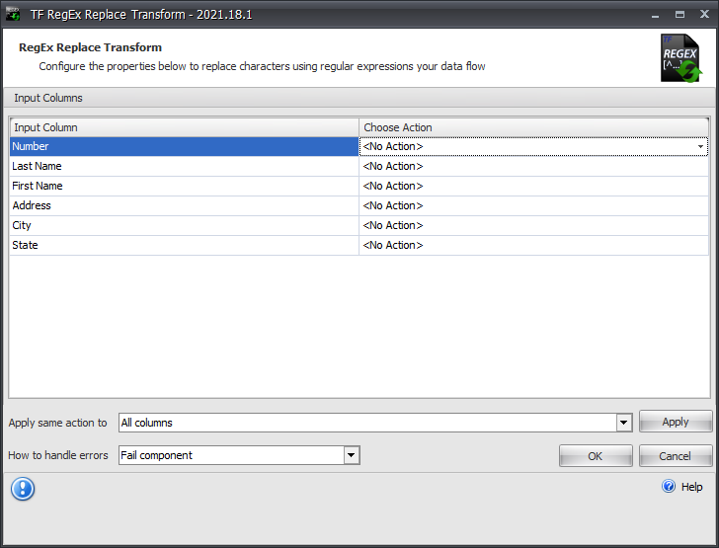Viewport: 719px width, 548px height.
Task: Click the REGEX logo icon
Action: (680, 58)
